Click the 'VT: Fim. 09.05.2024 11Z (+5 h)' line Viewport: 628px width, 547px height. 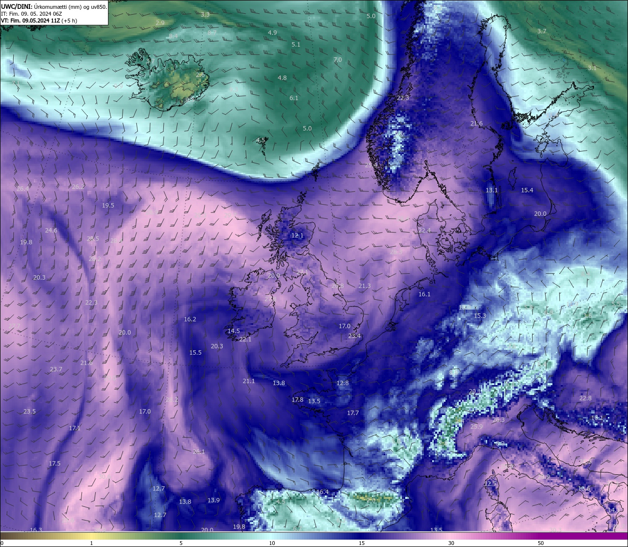click(39, 21)
